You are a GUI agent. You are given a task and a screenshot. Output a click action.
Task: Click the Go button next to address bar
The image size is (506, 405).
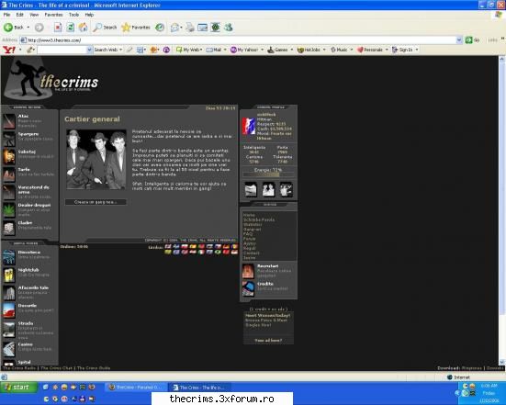(472, 40)
